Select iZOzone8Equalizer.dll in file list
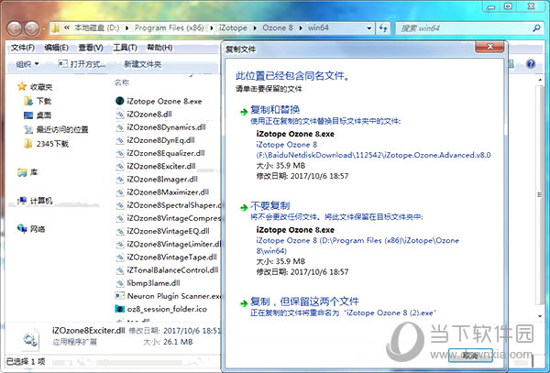This screenshot has height=373, width=550. point(166,153)
